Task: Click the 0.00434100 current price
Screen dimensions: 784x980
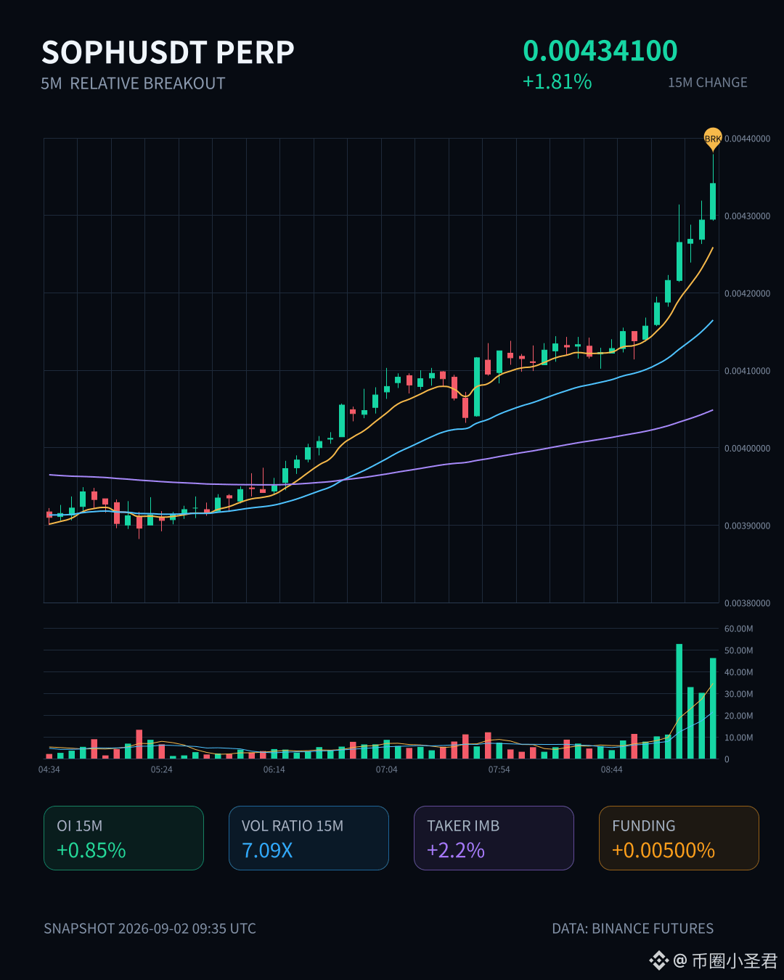Action: [600, 51]
